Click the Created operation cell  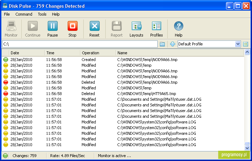(x=89, y=60)
